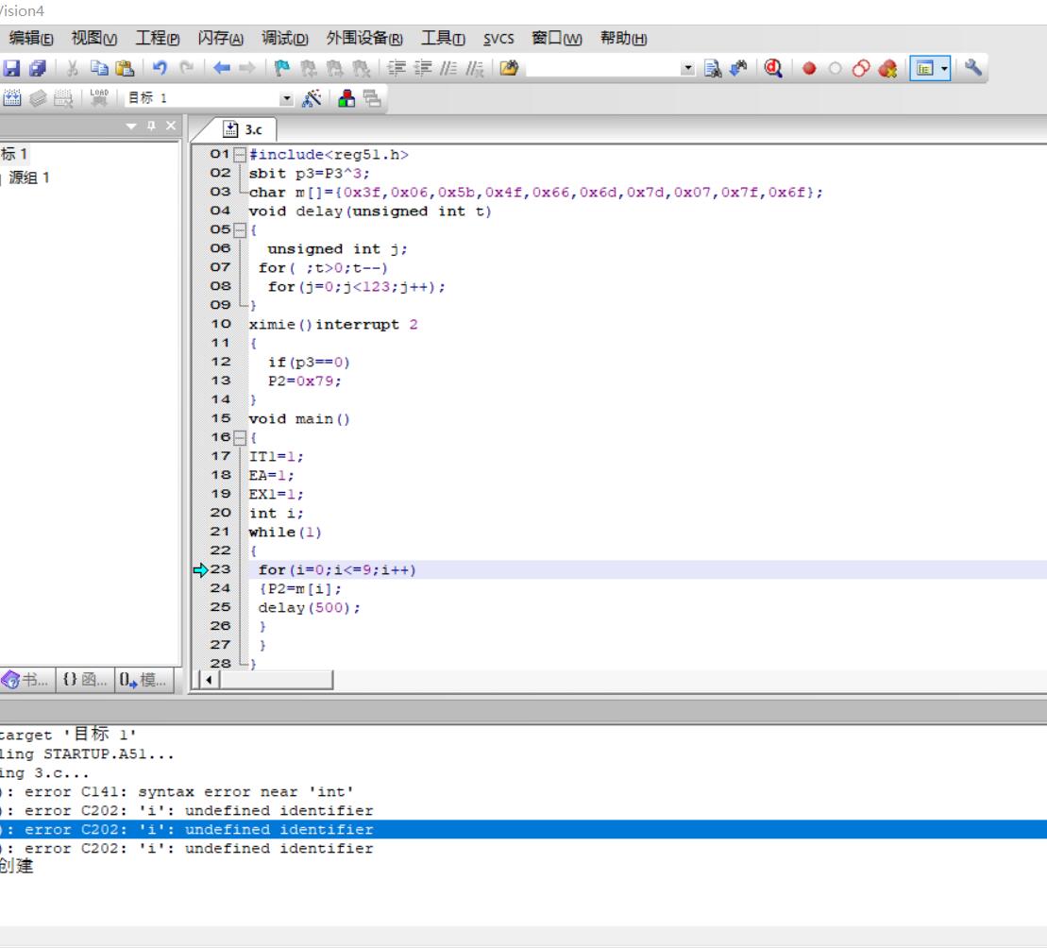This screenshot has height=948, width=1047.
Task: Kill all breakpoints
Action: tap(888, 68)
